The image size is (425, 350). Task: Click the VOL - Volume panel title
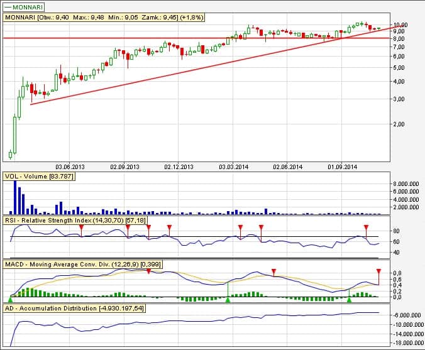point(39,177)
